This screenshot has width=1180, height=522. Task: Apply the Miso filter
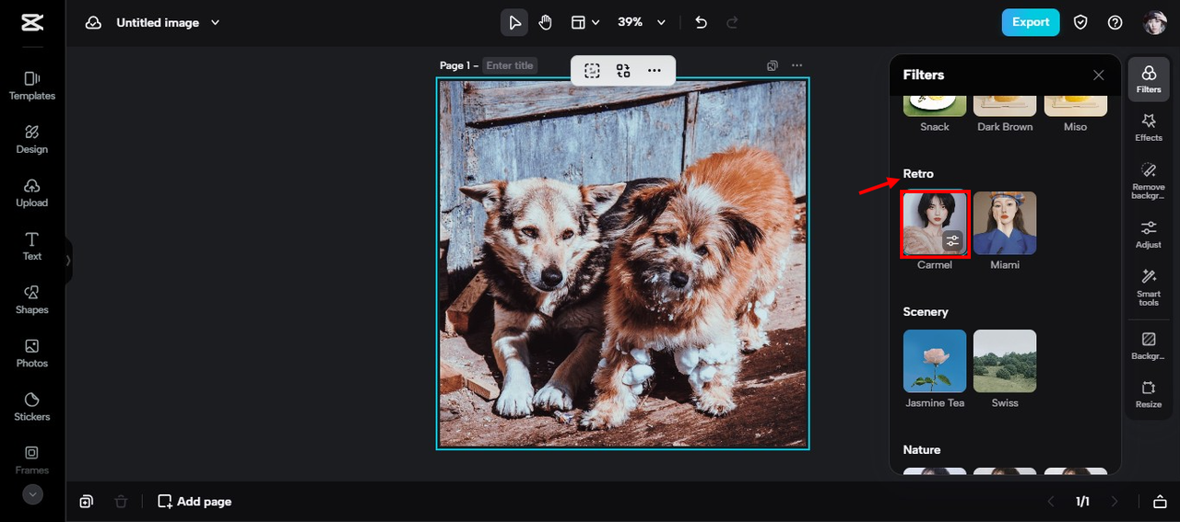point(1075,105)
